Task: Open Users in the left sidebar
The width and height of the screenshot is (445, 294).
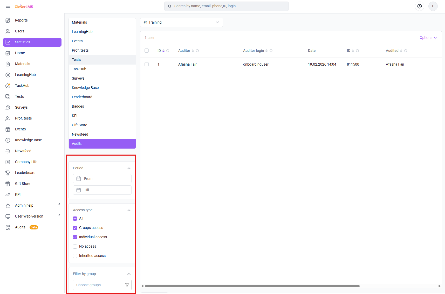Action: [20, 31]
